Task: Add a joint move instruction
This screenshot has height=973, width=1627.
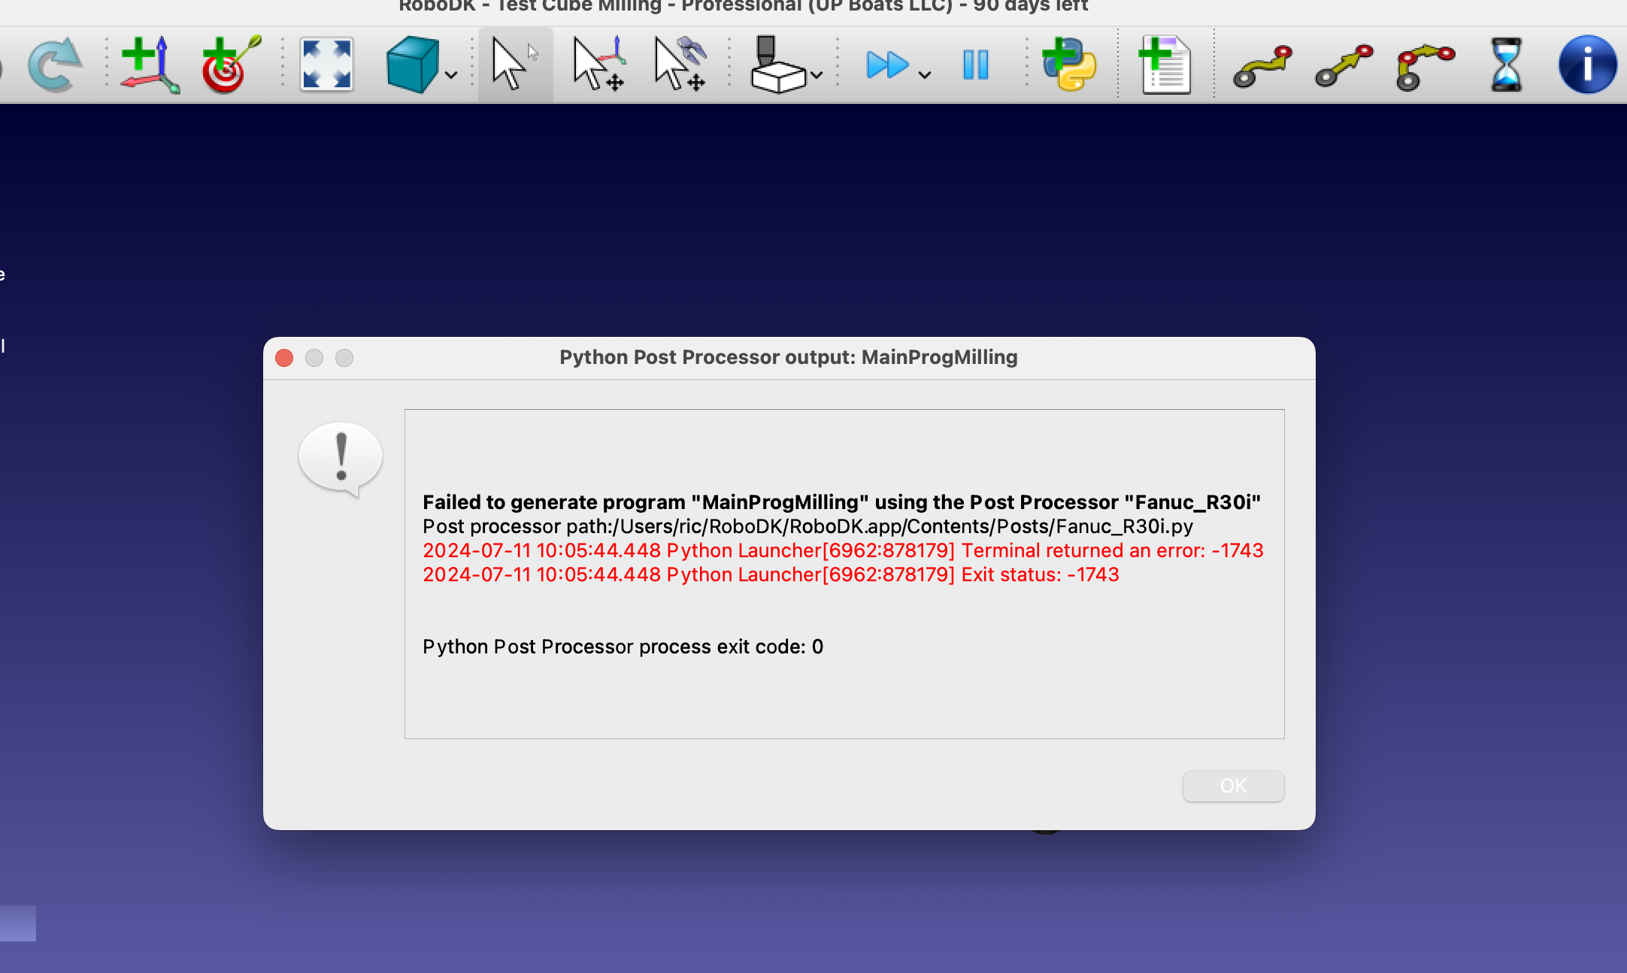Action: [1263, 66]
